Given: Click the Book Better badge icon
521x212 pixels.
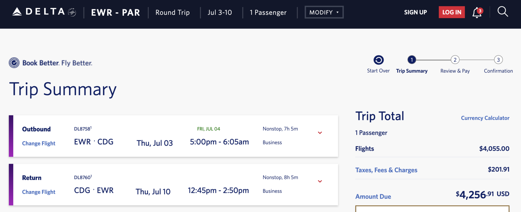Looking at the screenshot, I should click(14, 63).
